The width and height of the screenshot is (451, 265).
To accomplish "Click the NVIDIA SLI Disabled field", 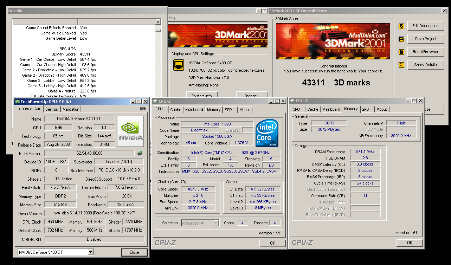I will pos(94,239).
